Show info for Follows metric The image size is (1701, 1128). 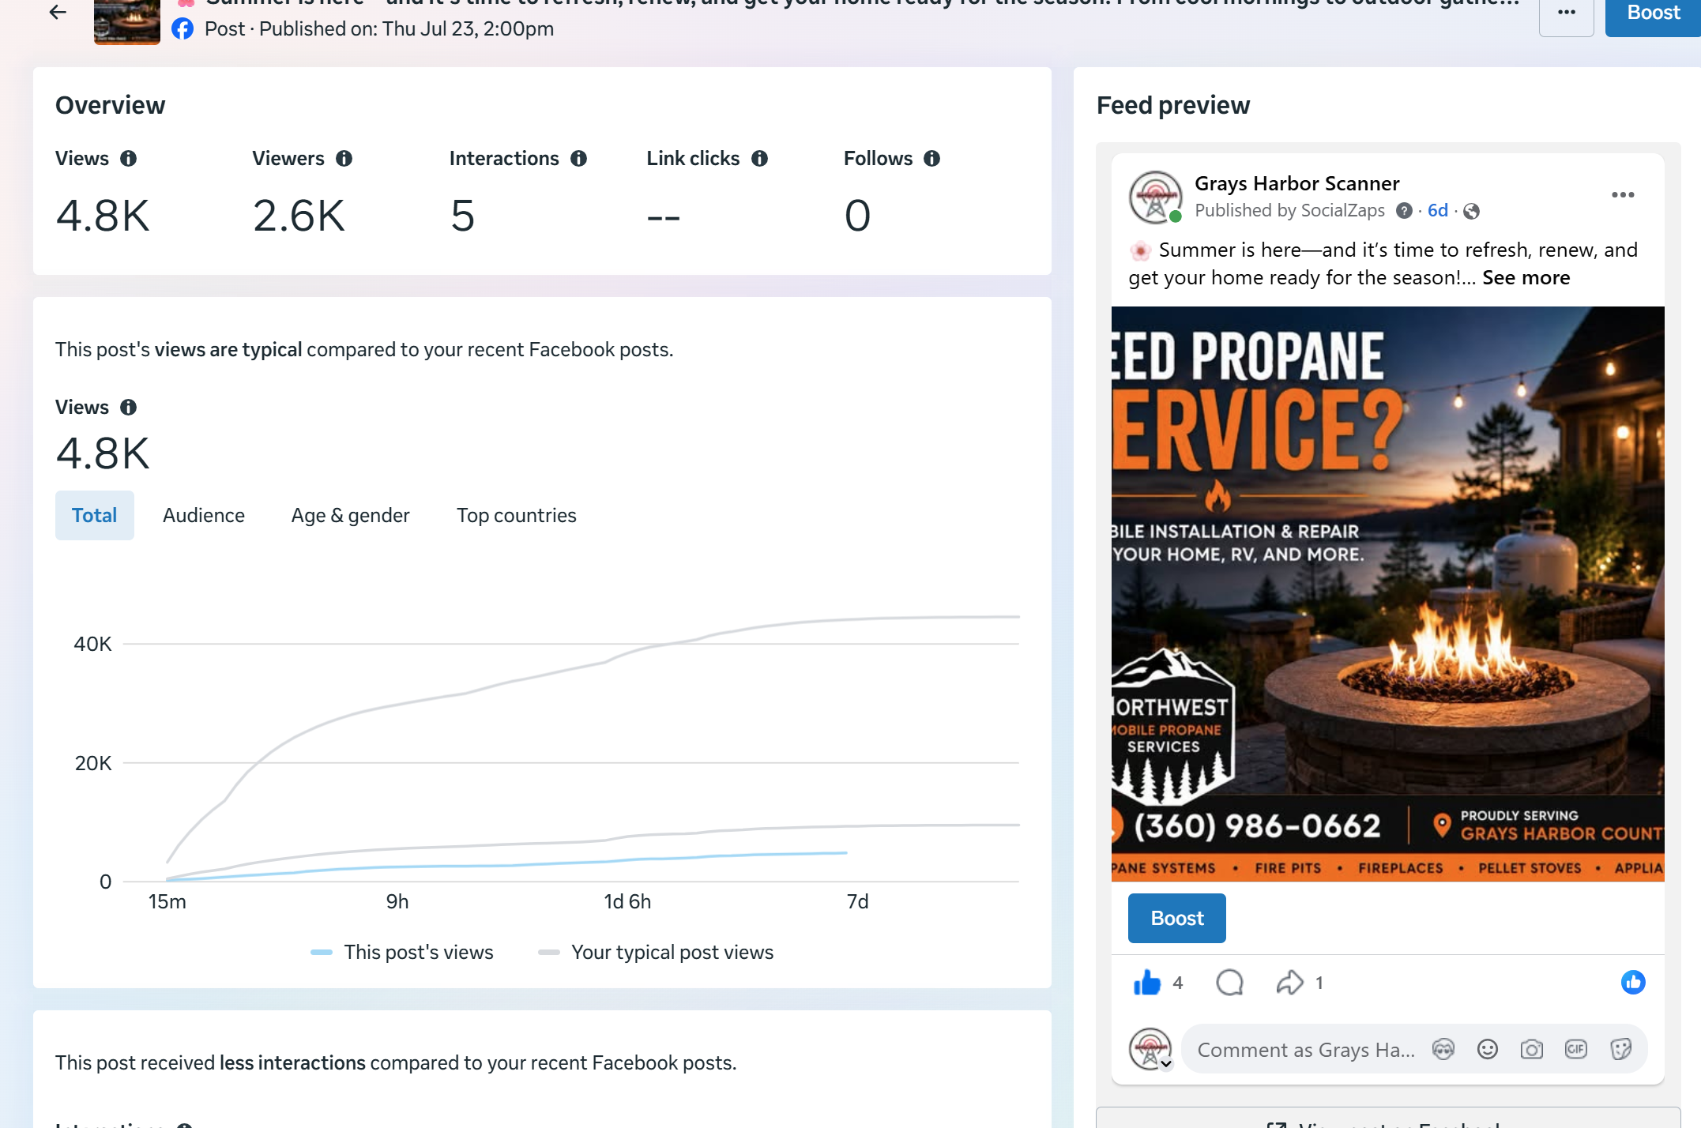[932, 159]
